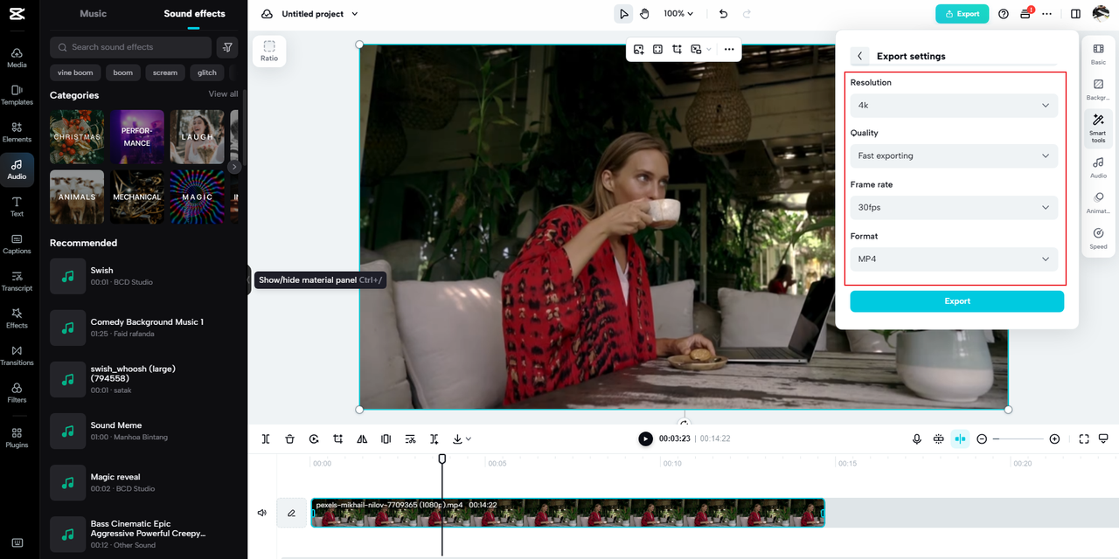
Task: Click the replace image icon above canvas
Action: click(639, 50)
